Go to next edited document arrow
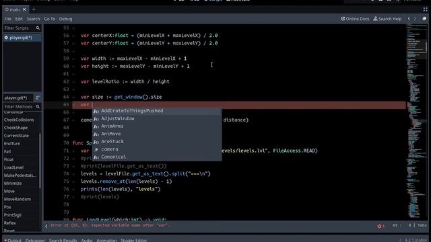Viewport: 431px width, 242px height. pos(415,19)
